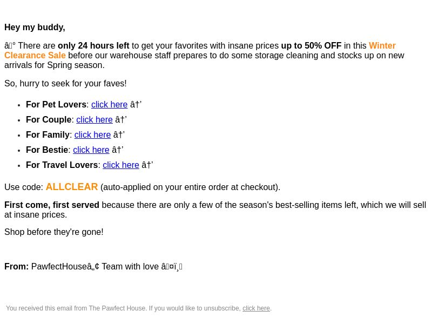Click the Hey my buddy greeting
432x324 pixels.
point(35,28)
